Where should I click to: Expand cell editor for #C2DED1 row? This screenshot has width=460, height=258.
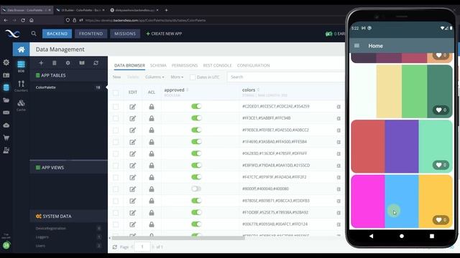(x=339, y=107)
